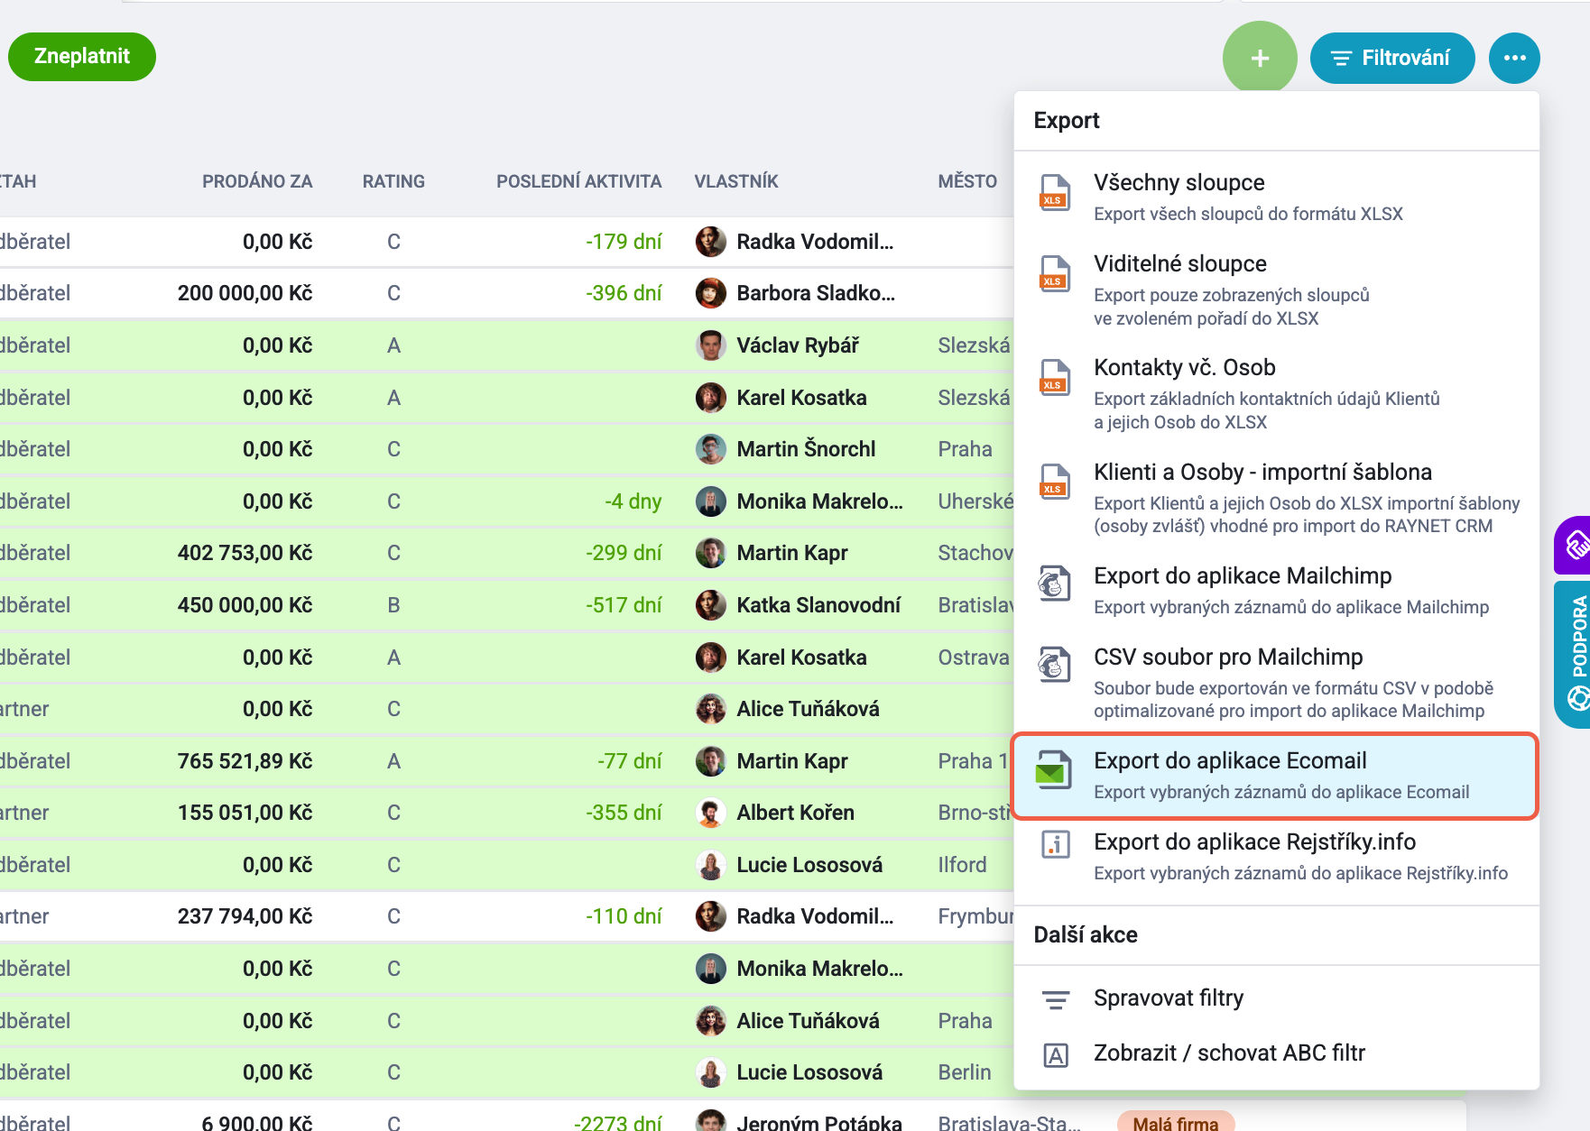This screenshot has width=1590, height=1131.
Task: Click the Malá firma tag
Action: pyautogui.click(x=1176, y=1121)
